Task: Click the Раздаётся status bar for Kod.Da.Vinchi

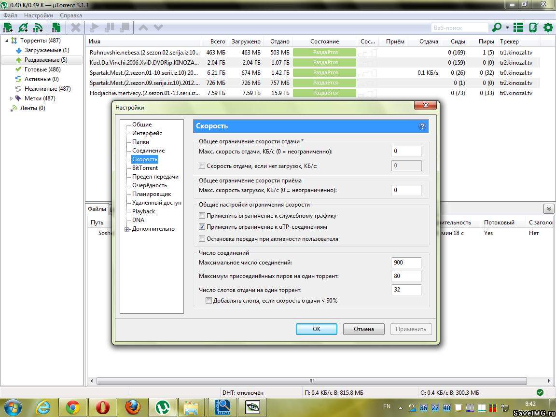Action: (324, 62)
